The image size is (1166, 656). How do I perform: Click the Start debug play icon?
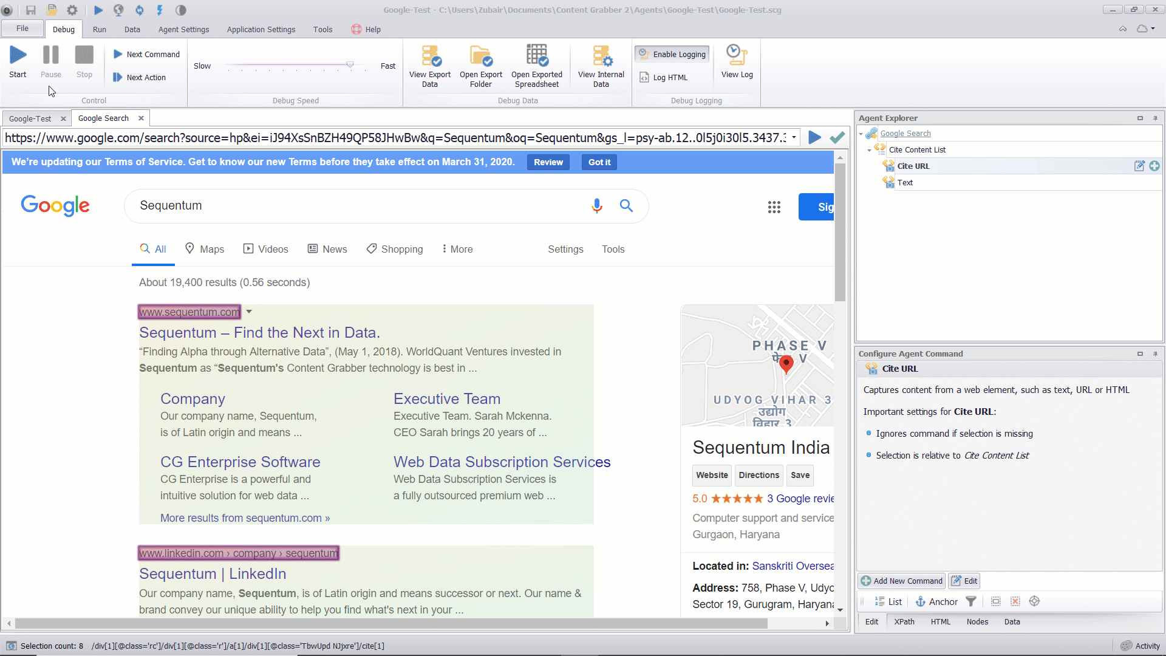click(x=18, y=55)
